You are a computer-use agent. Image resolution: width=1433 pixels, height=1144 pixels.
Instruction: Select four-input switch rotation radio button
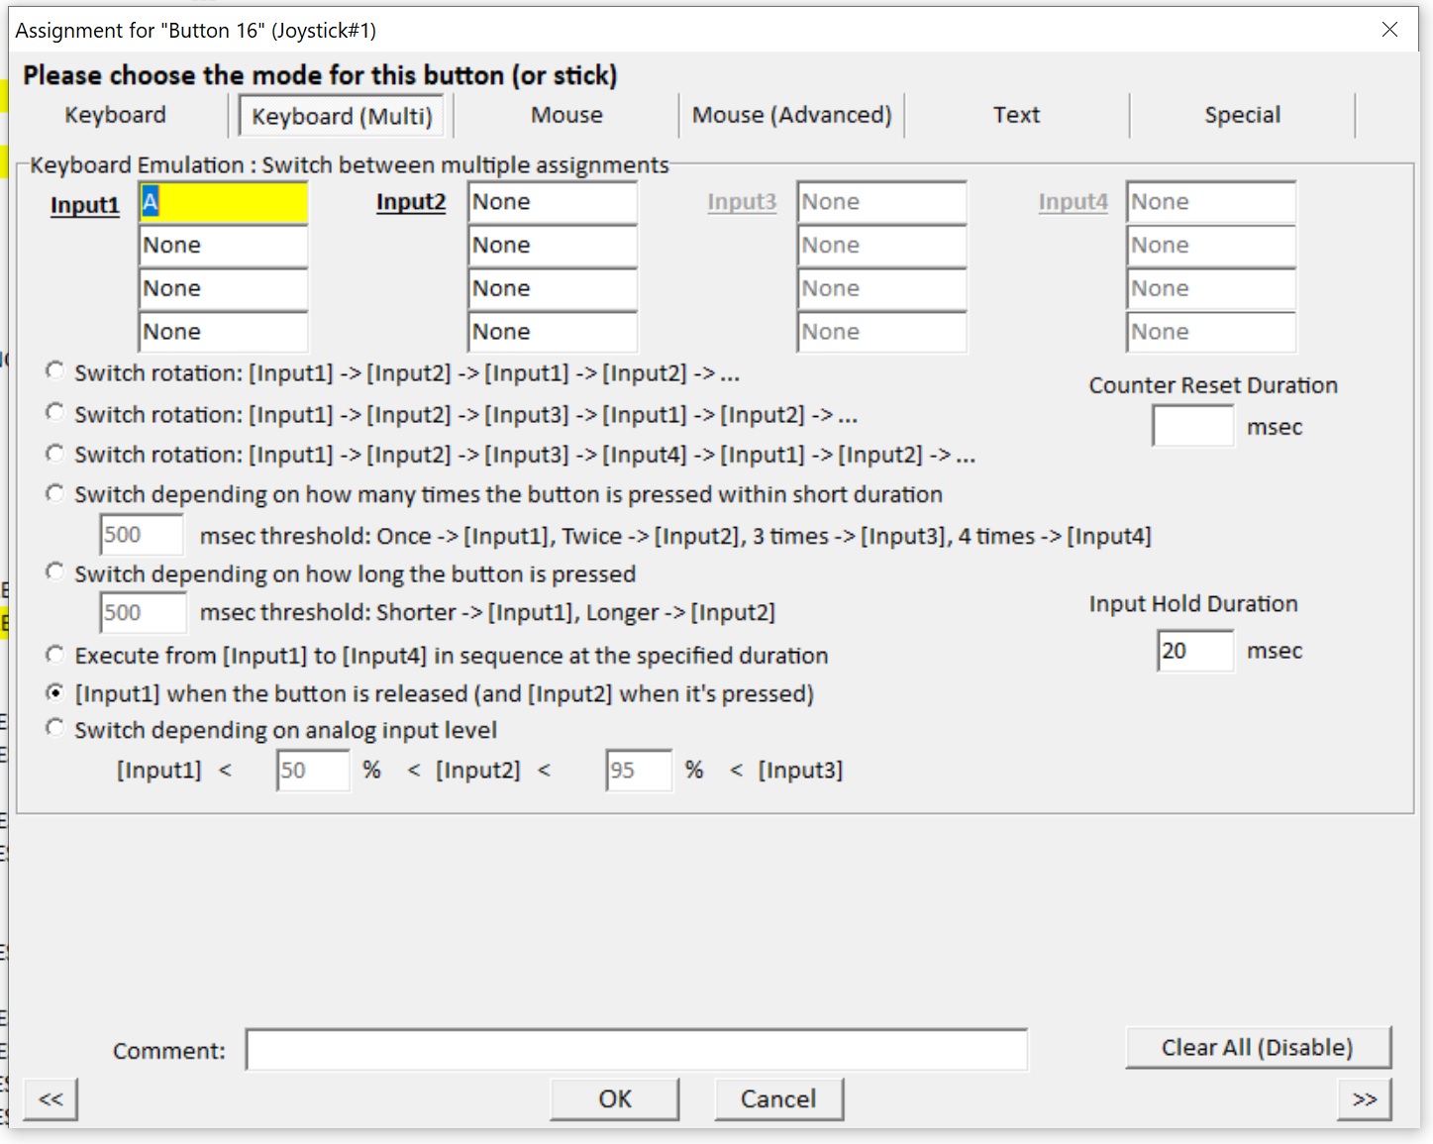click(x=55, y=453)
